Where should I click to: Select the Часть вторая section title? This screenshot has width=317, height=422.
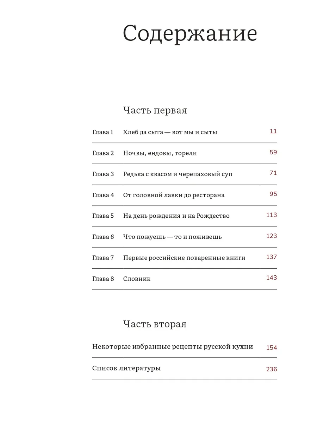click(155, 324)
